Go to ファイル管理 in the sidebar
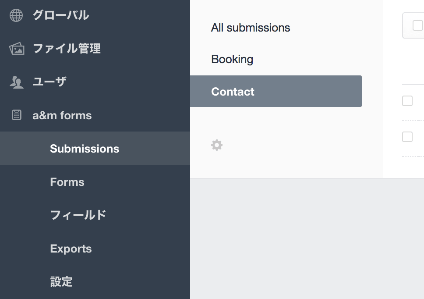The width and height of the screenshot is (424, 299). [x=67, y=49]
